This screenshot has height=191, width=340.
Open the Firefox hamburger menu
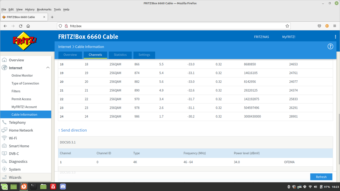[335, 26]
